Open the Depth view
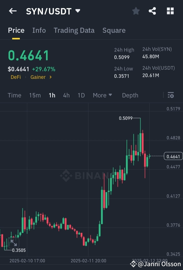 (130, 95)
